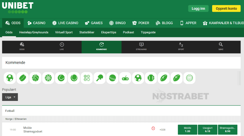244x136 pixels.
Task: Click the Kommende page heading
Action: 15,63
